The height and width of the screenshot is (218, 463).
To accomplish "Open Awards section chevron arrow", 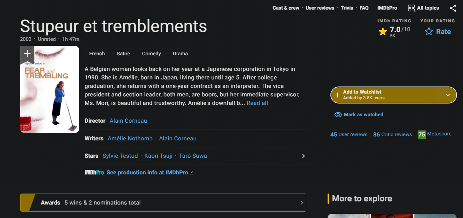I will [x=301, y=203].
